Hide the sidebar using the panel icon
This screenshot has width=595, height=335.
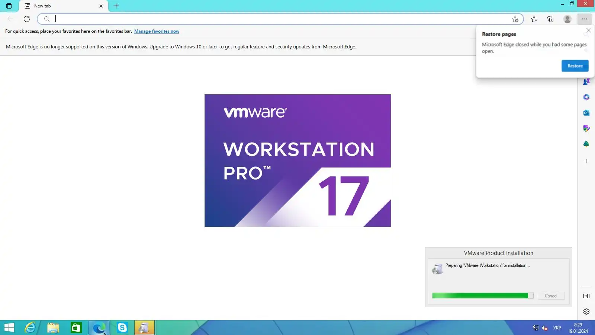(x=586, y=296)
